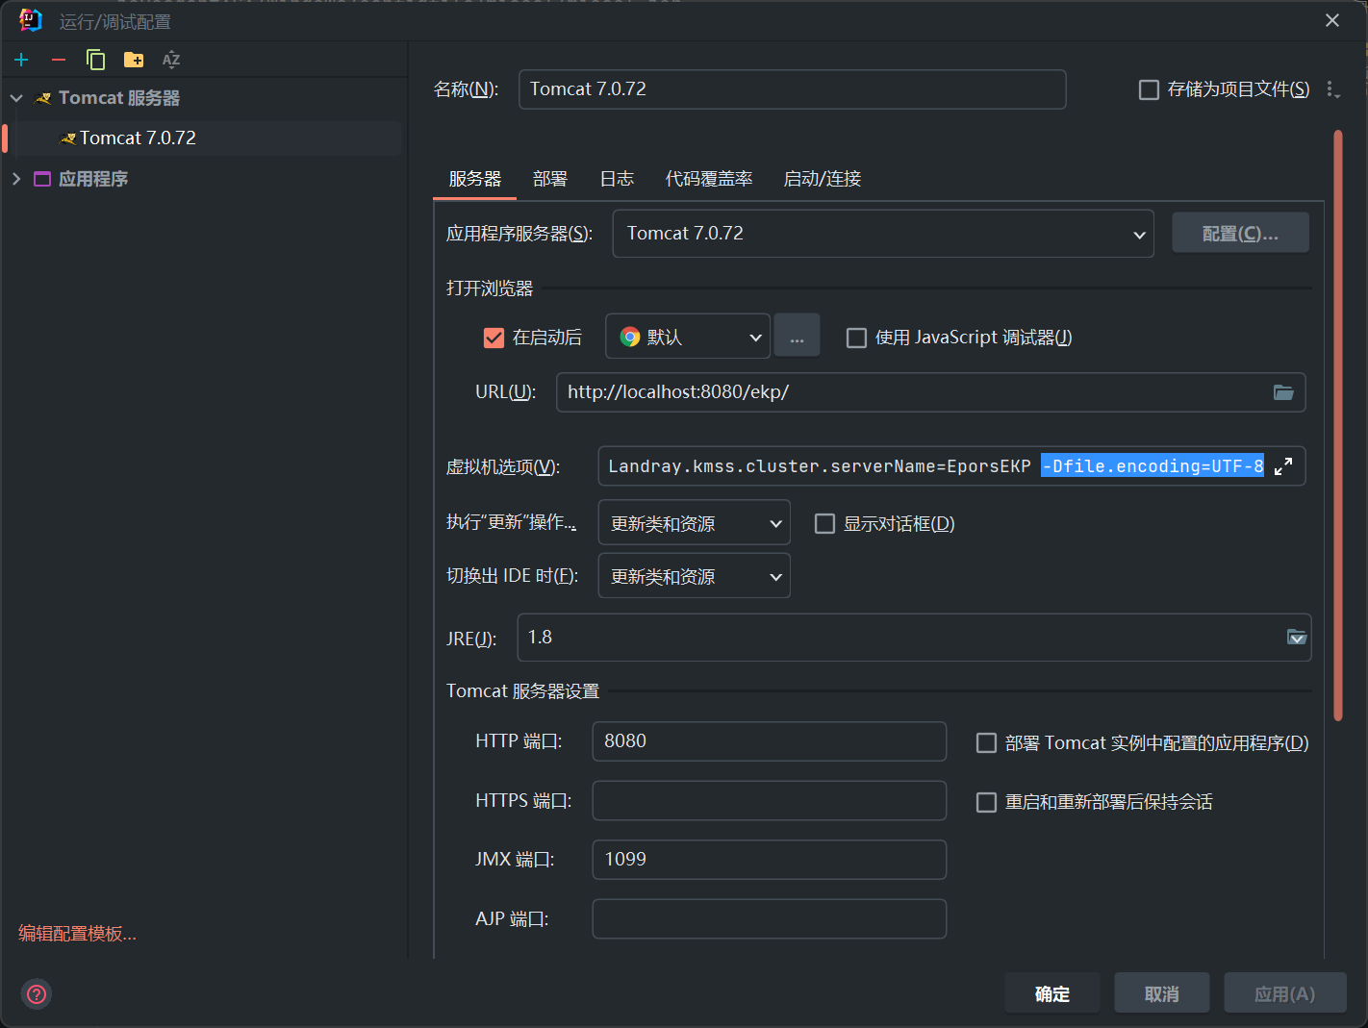
Task: Click the IntelliJ logo in title bar
Action: click(x=31, y=20)
